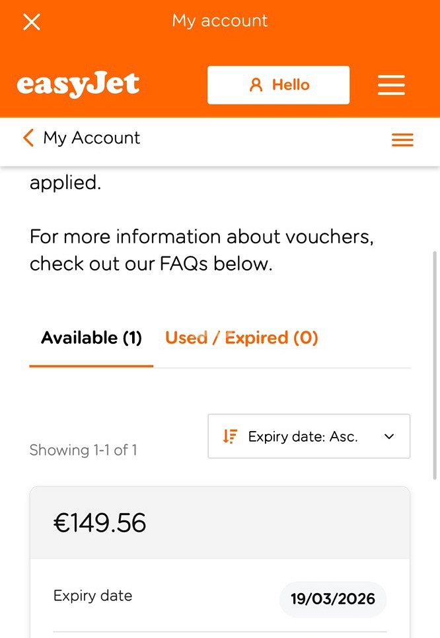Image resolution: width=440 pixels, height=638 pixels.
Task: Open the Expiry date: Asc. sort dropdown
Action: pos(309,436)
